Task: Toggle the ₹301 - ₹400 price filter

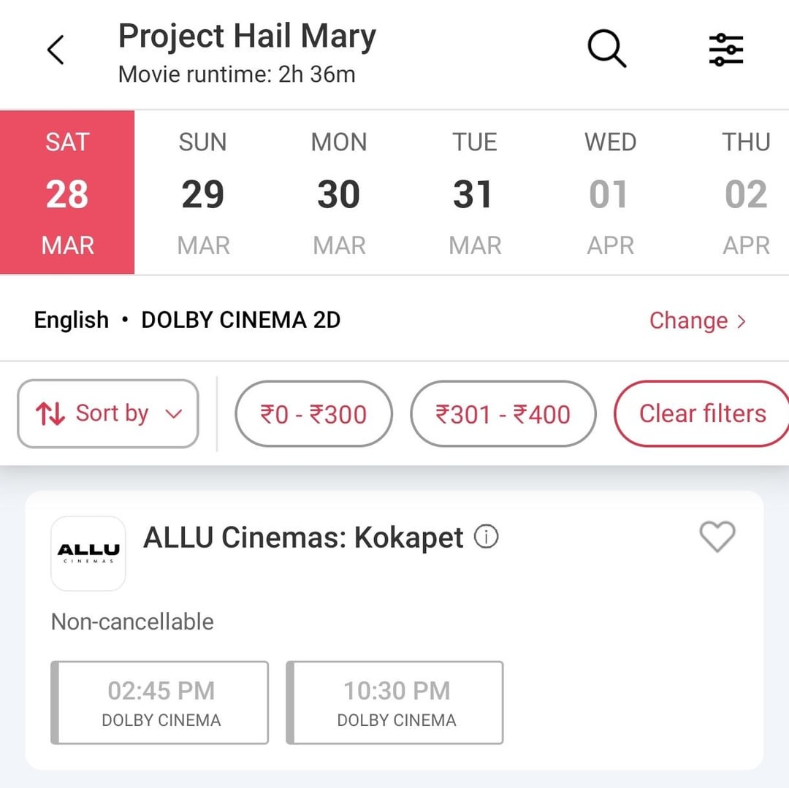Action: pos(503,414)
